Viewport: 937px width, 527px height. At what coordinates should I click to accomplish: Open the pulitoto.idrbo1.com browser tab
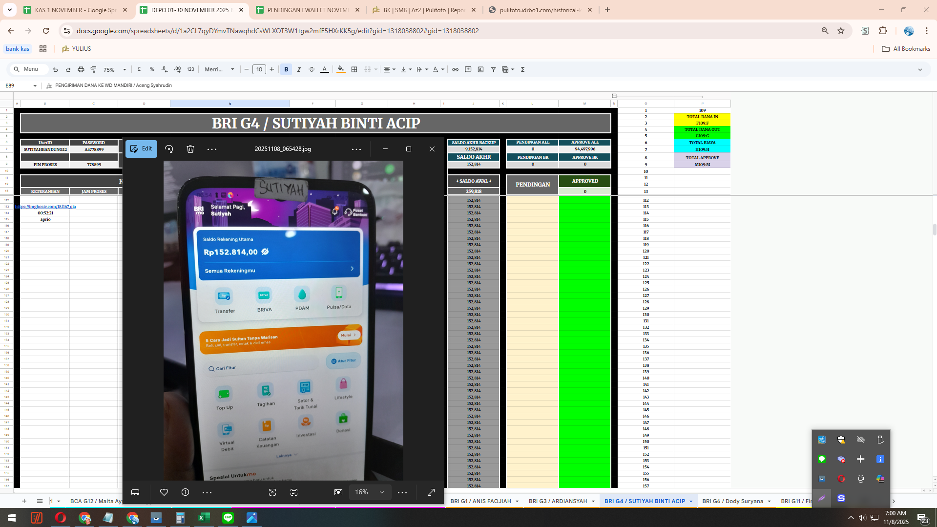pos(540,10)
